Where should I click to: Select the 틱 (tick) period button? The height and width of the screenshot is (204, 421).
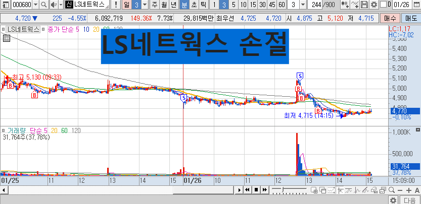(x=204, y=5)
